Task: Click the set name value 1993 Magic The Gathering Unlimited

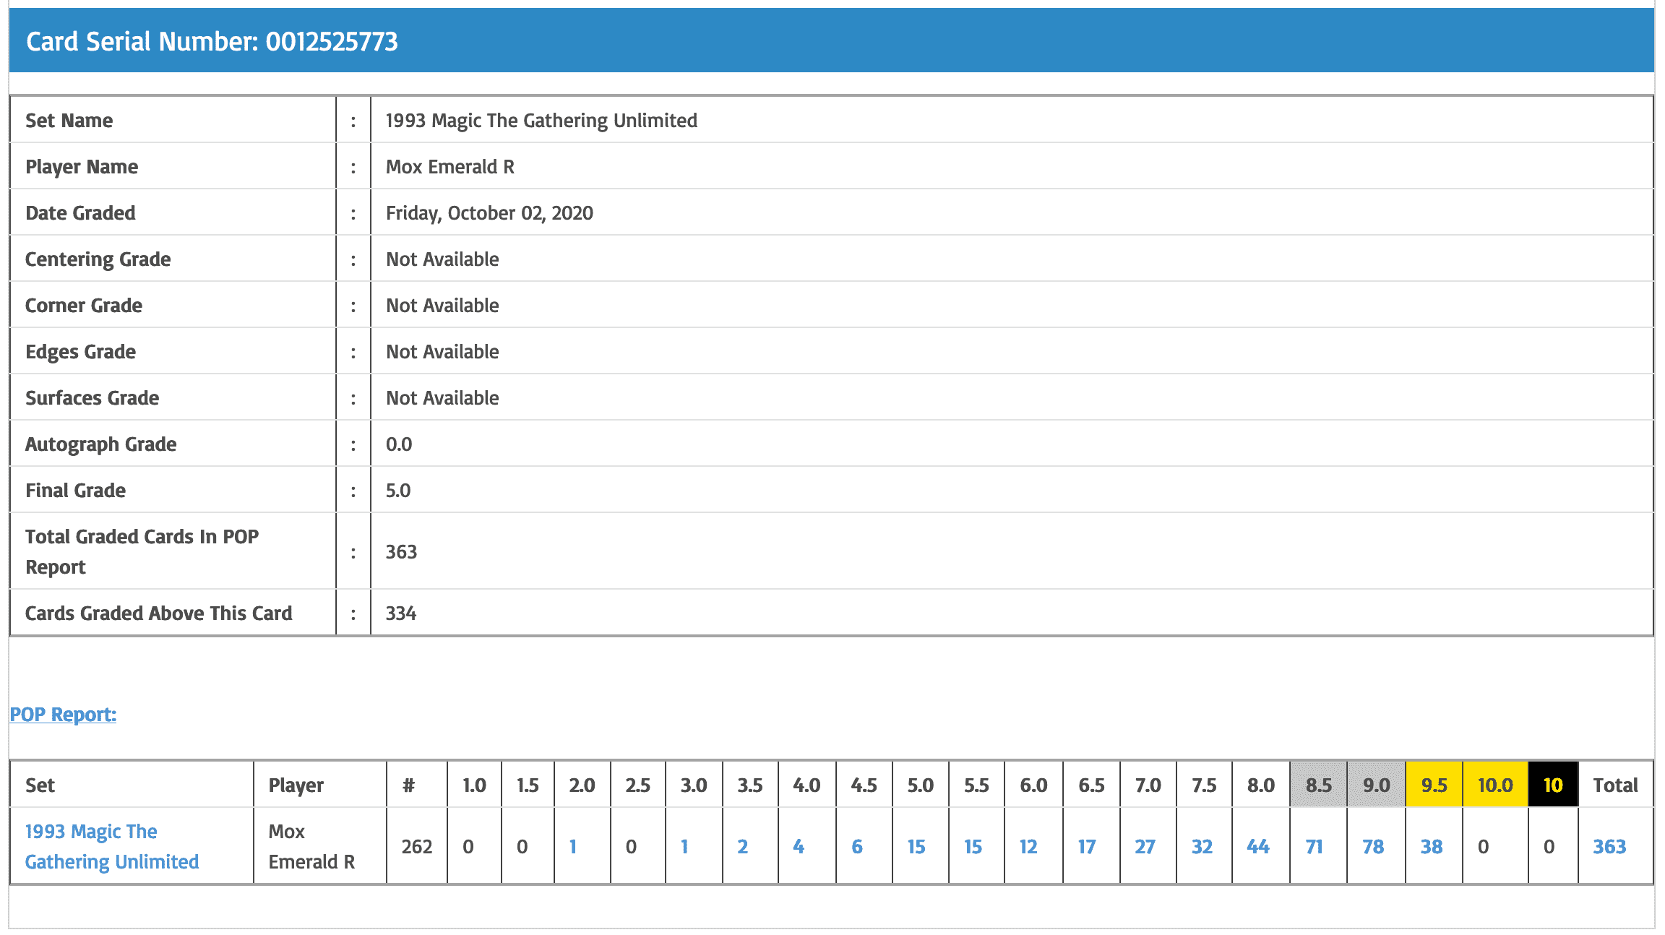Action: click(x=541, y=120)
